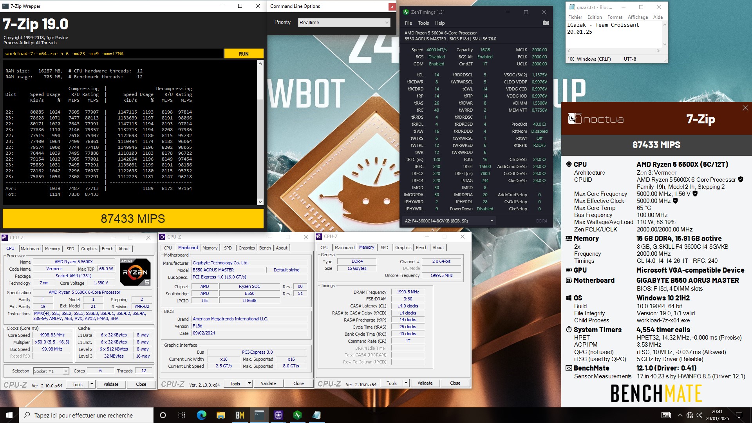Viewport: 752px width, 423px height.
Task: Close the BenchMate result panel
Action: tap(745, 108)
